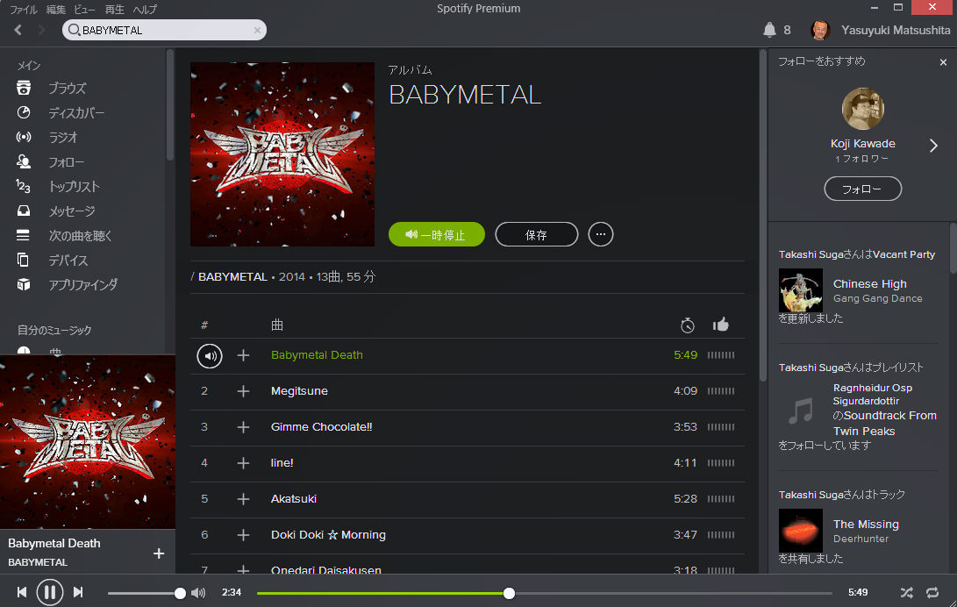Click the search magnifier icon
The width and height of the screenshot is (957, 607).
click(x=74, y=30)
